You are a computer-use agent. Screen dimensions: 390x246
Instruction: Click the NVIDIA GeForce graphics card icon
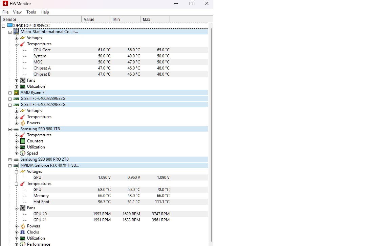pyautogui.click(x=16, y=165)
